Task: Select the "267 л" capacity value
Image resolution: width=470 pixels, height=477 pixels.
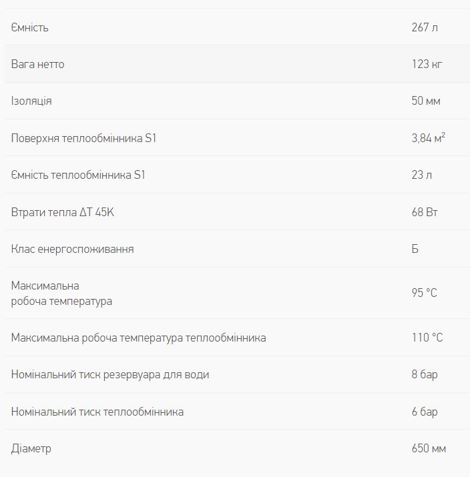Action: pos(425,27)
